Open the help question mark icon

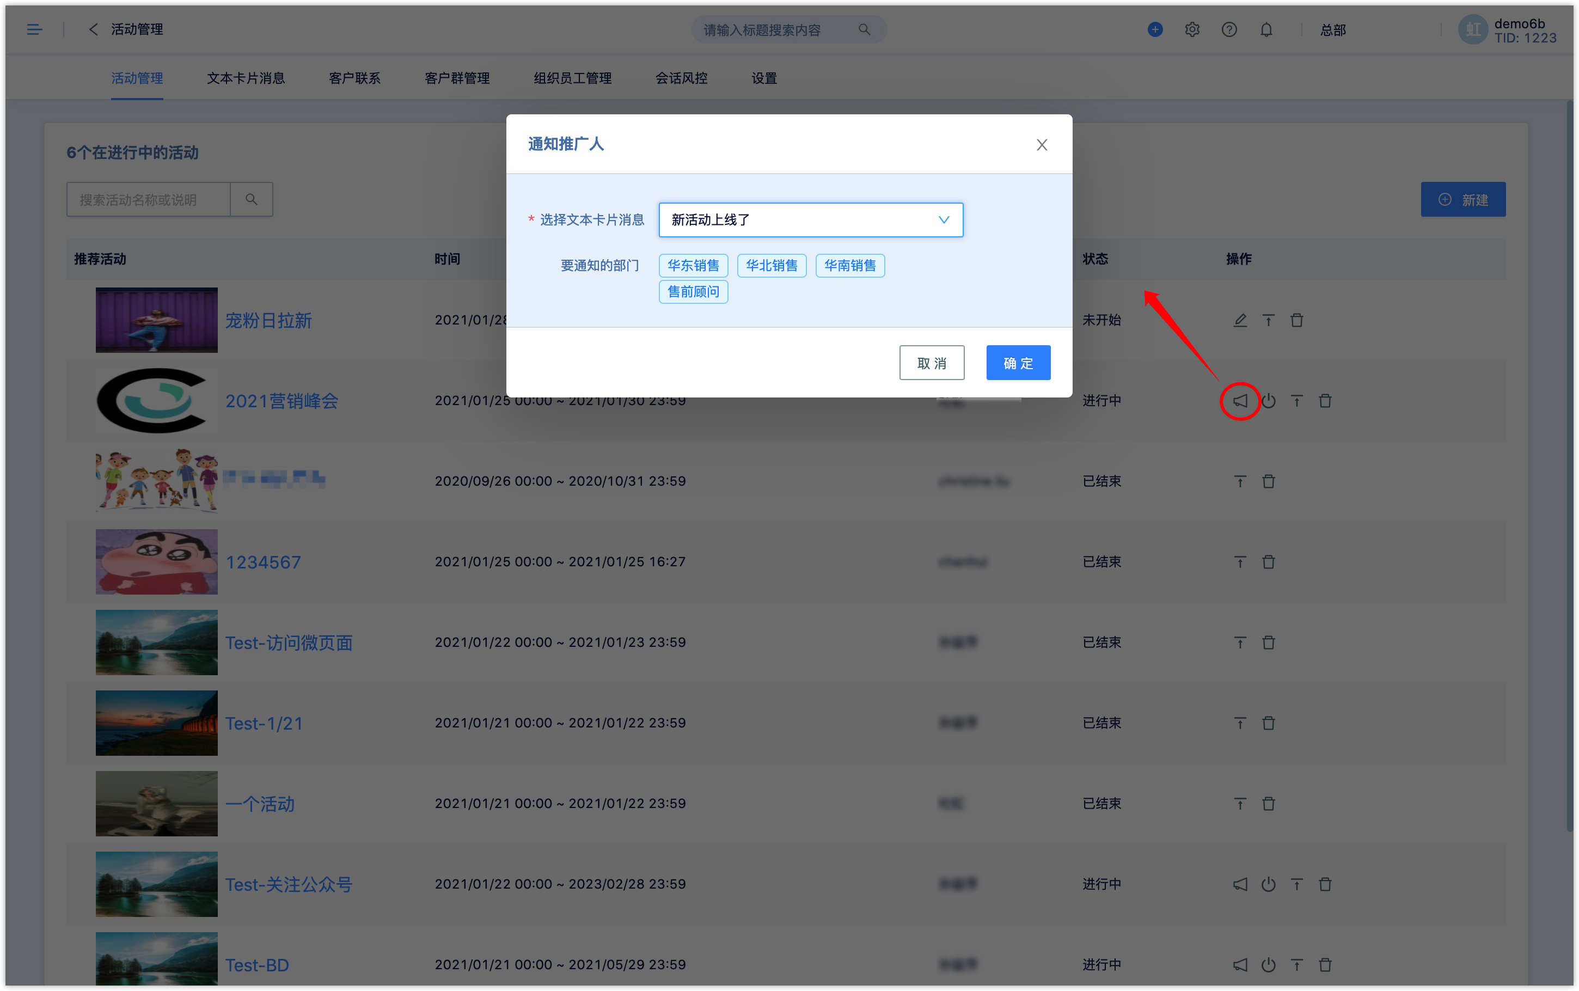click(1229, 29)
